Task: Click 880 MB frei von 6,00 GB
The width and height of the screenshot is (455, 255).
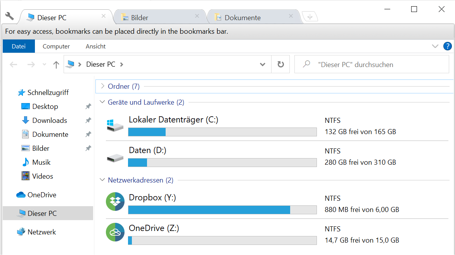Action: point(362,210)
